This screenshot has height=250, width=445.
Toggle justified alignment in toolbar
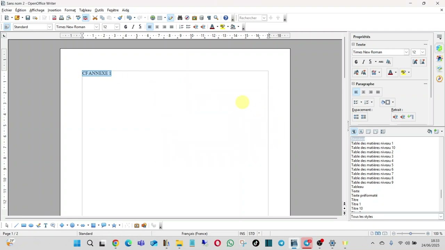pos(171,27)
